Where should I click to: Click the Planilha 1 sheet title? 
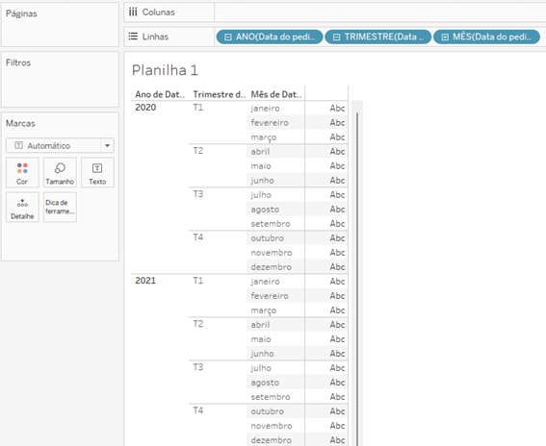pos(165,70)
